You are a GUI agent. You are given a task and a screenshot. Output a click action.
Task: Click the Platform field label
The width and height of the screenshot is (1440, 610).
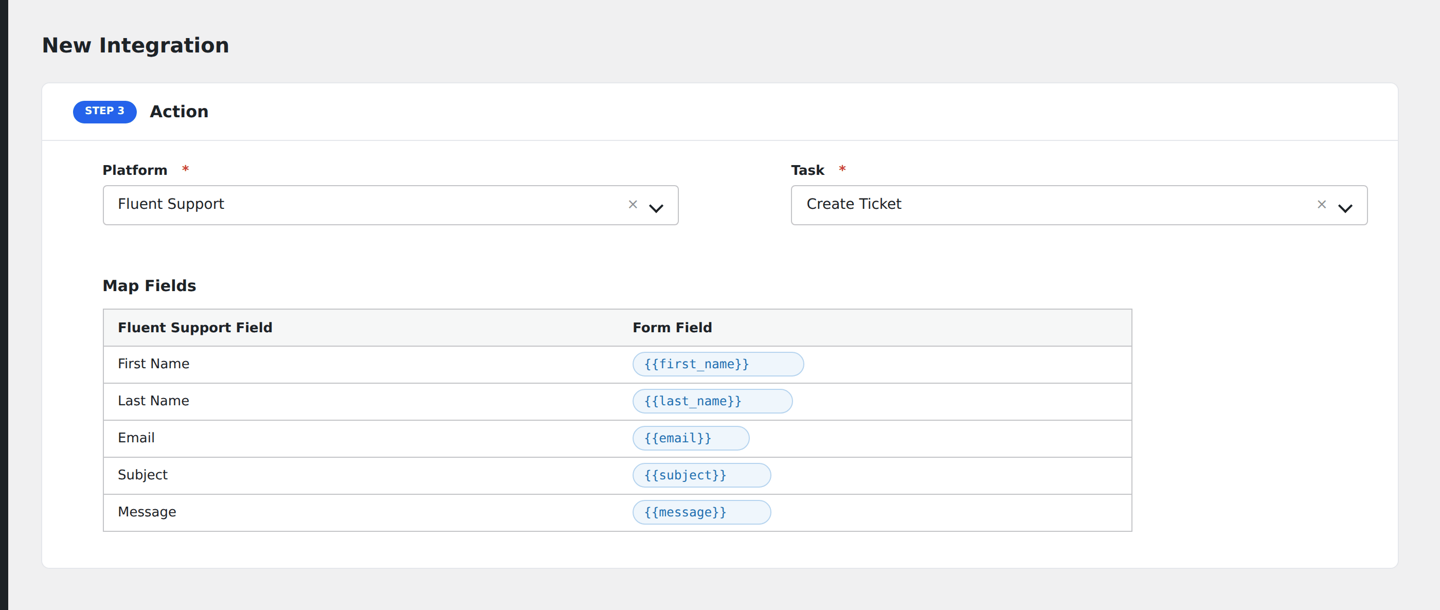pyautogui.click(x=135, y=170)
